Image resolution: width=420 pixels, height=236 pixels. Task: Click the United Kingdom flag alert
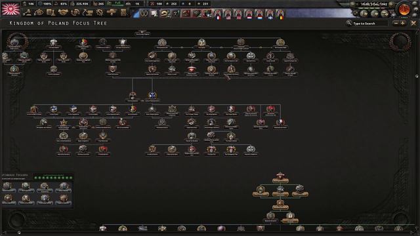click(x=239, y=14)
